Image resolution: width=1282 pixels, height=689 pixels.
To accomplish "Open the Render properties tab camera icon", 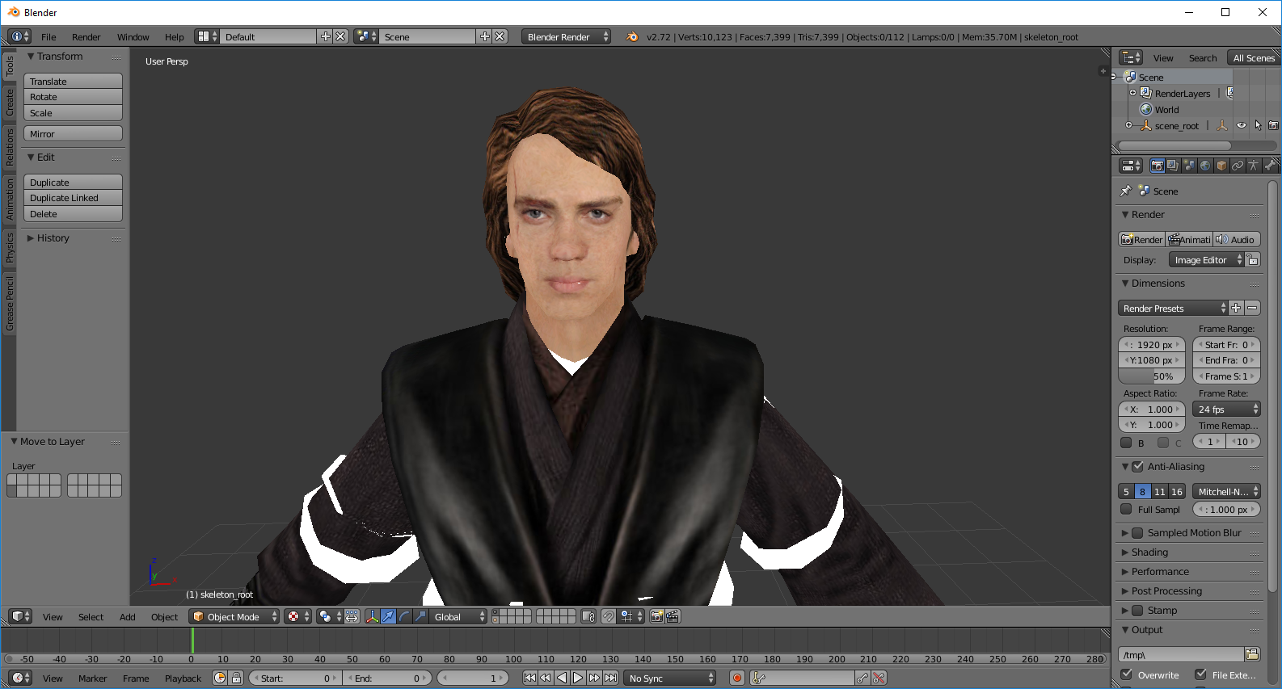I will [x=1158, y=166].
